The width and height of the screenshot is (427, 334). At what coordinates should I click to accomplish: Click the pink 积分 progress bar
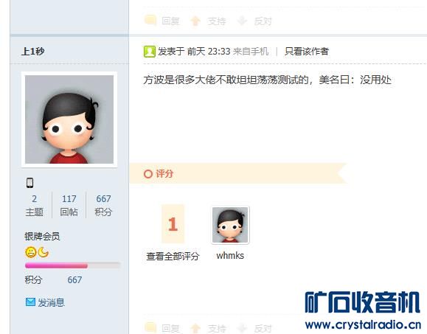[72, 265]
